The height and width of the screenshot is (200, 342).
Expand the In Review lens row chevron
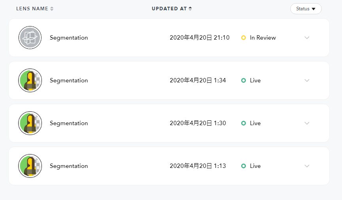click(x=307, y=38)
